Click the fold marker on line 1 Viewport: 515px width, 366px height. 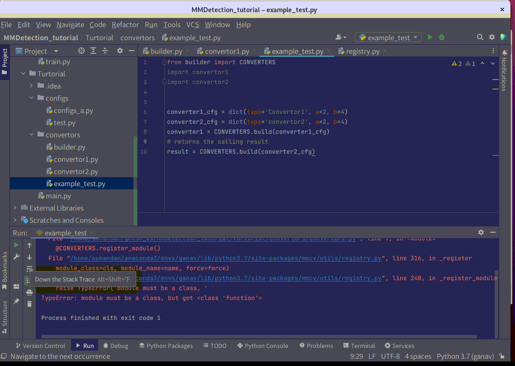point(165,62)
